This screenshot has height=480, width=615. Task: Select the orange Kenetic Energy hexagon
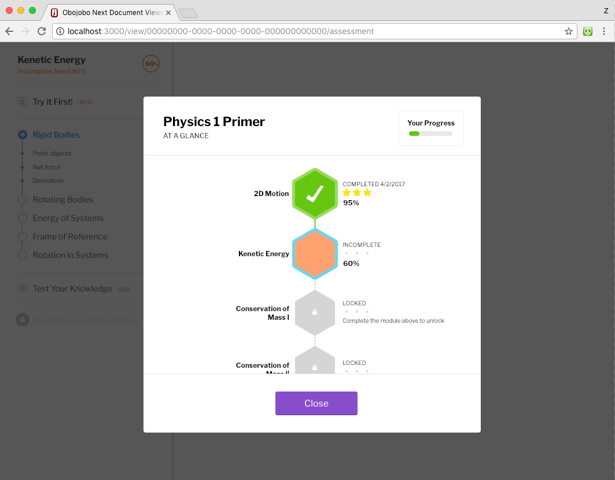(x=315, y=253)
